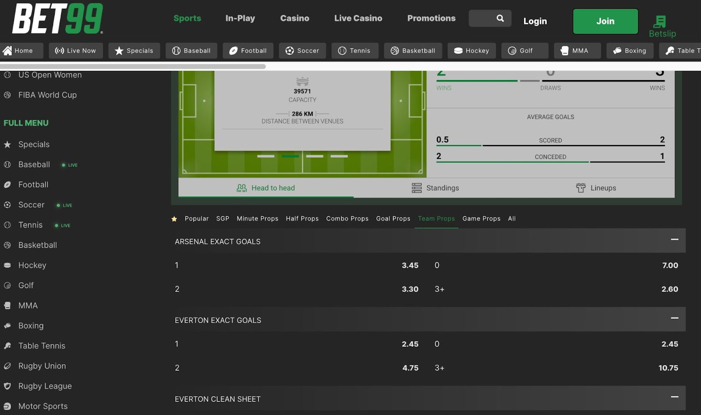
Task: Click the sidebar Table Tennis paddle icon
Action: coord(7,346)
